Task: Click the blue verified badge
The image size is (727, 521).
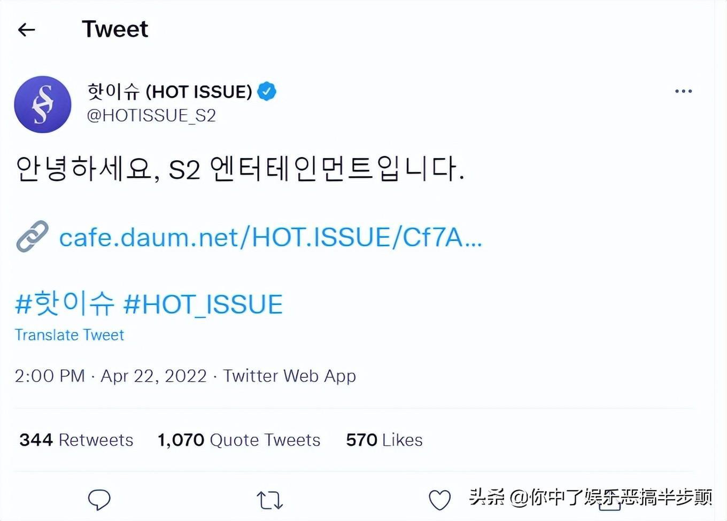Action: [267, 91]
